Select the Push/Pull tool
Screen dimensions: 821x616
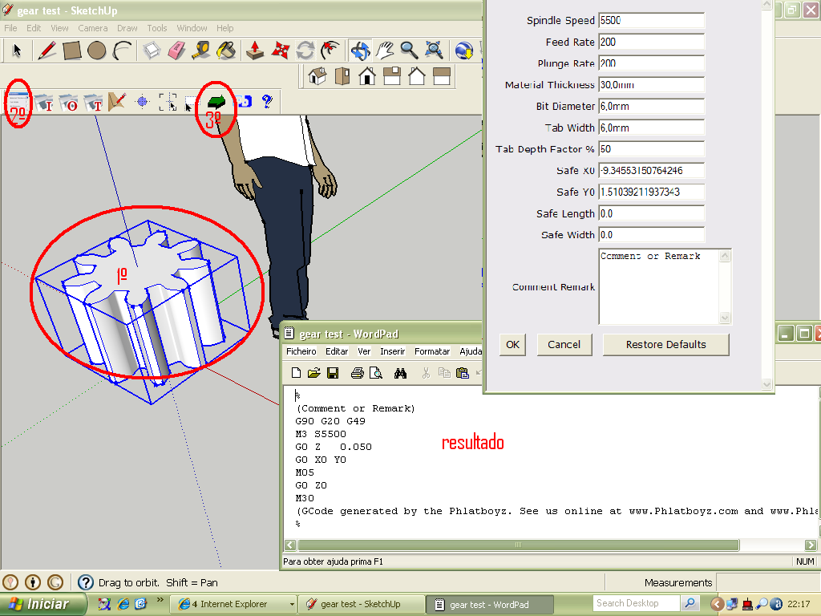coord(255,51)
